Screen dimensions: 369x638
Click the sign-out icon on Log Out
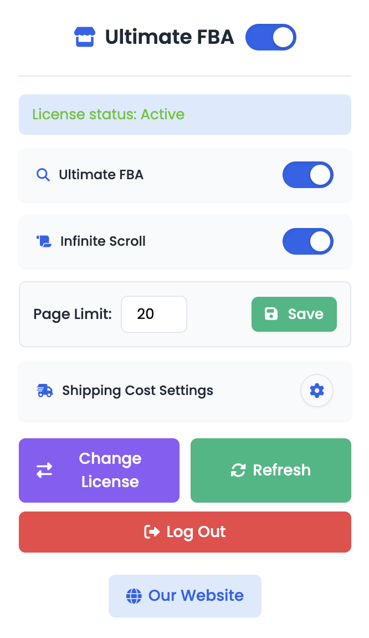tap(152, 532)
